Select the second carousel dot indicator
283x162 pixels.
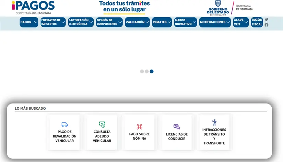pos(147,72)
